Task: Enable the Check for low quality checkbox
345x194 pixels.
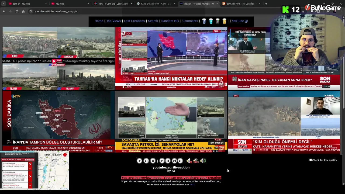Action: point(310,160)
